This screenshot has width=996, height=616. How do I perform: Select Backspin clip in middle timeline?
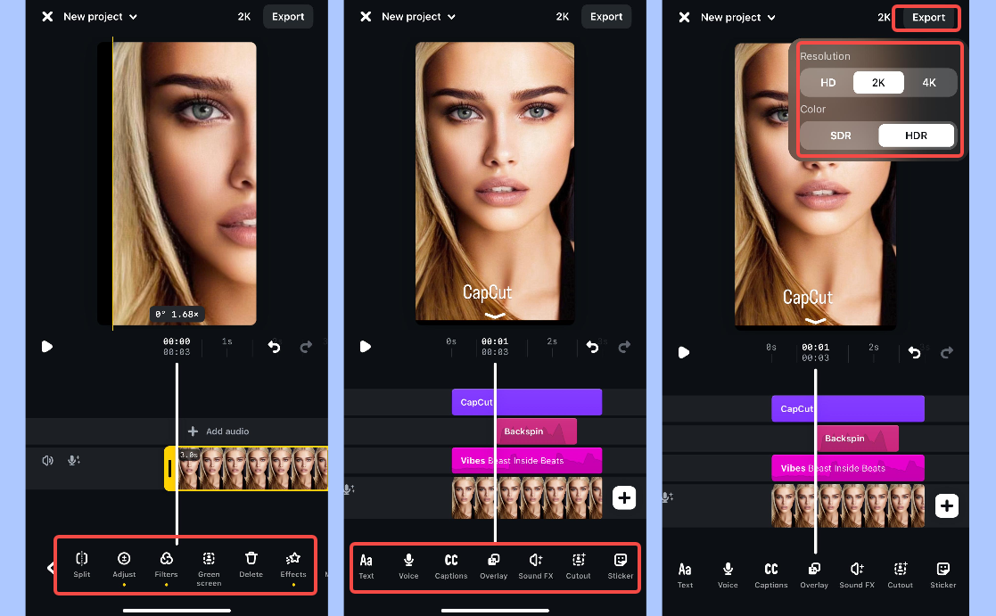coord(536,431)
